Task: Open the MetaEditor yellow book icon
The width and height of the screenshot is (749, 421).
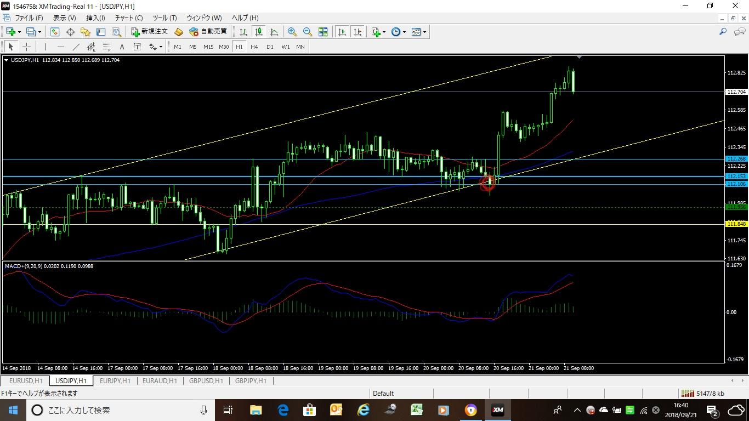Action: tap(178, 32)
